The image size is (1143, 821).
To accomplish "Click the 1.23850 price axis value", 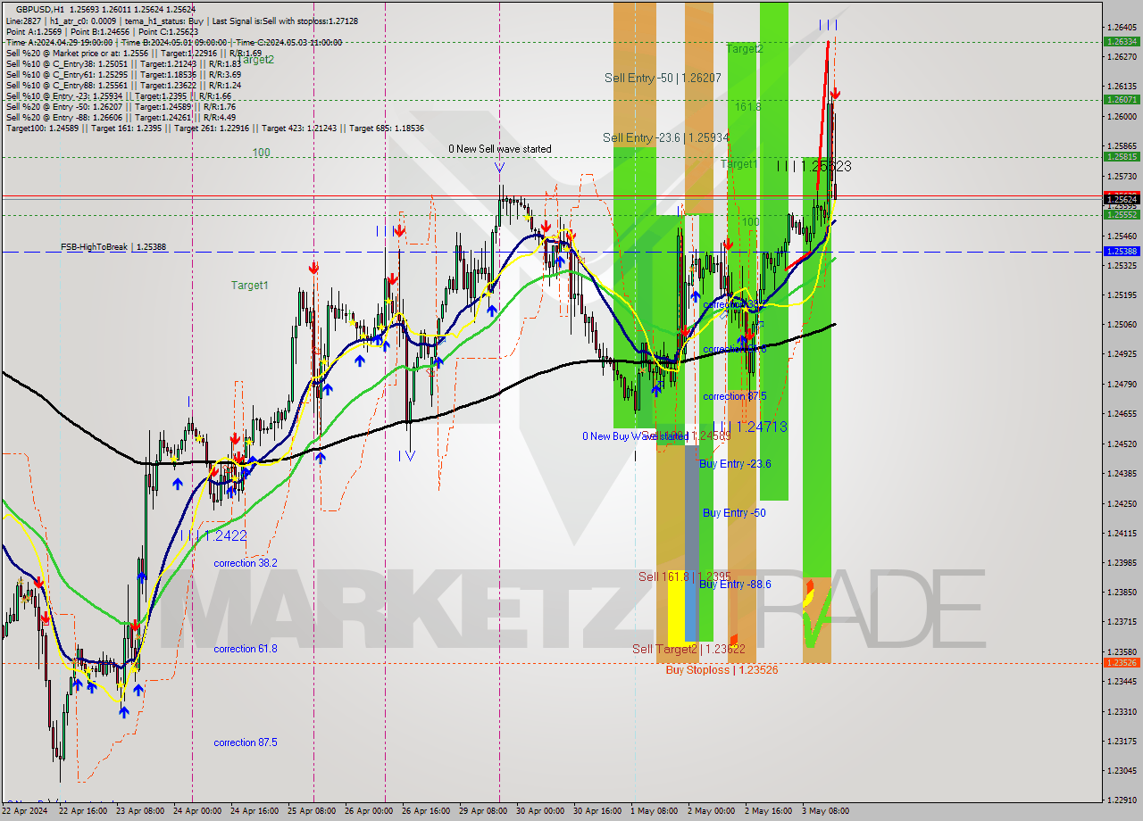I will tap(1122, 593).
